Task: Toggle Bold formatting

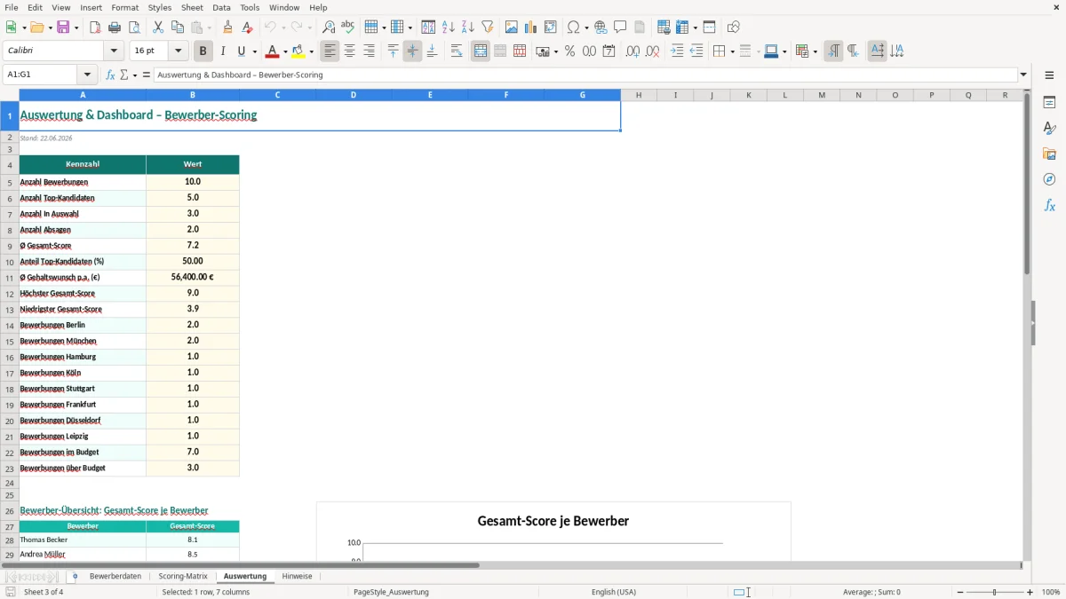Action: point(203,51)
